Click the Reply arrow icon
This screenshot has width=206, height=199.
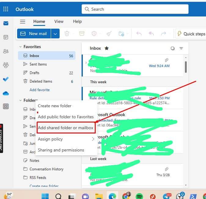(139, 34)
